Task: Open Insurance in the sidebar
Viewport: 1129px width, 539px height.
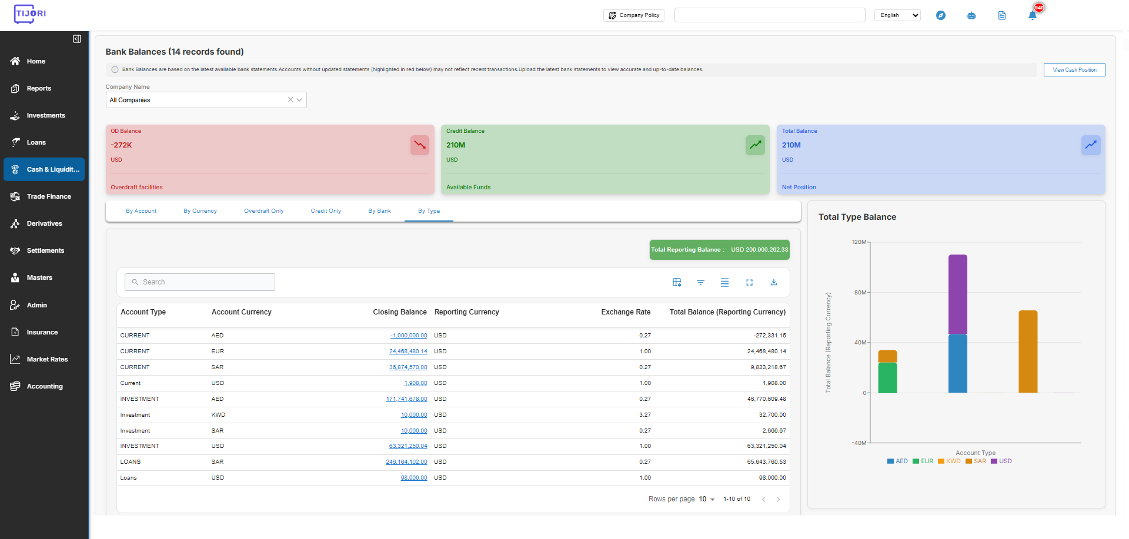Action: 44,332
